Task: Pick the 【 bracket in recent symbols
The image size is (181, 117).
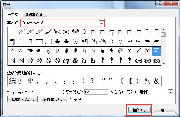Action: pos(131,81)
